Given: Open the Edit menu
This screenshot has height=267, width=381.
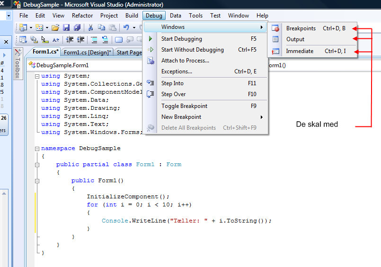Looking at the screenshot, I should click(x=40, y=16).
